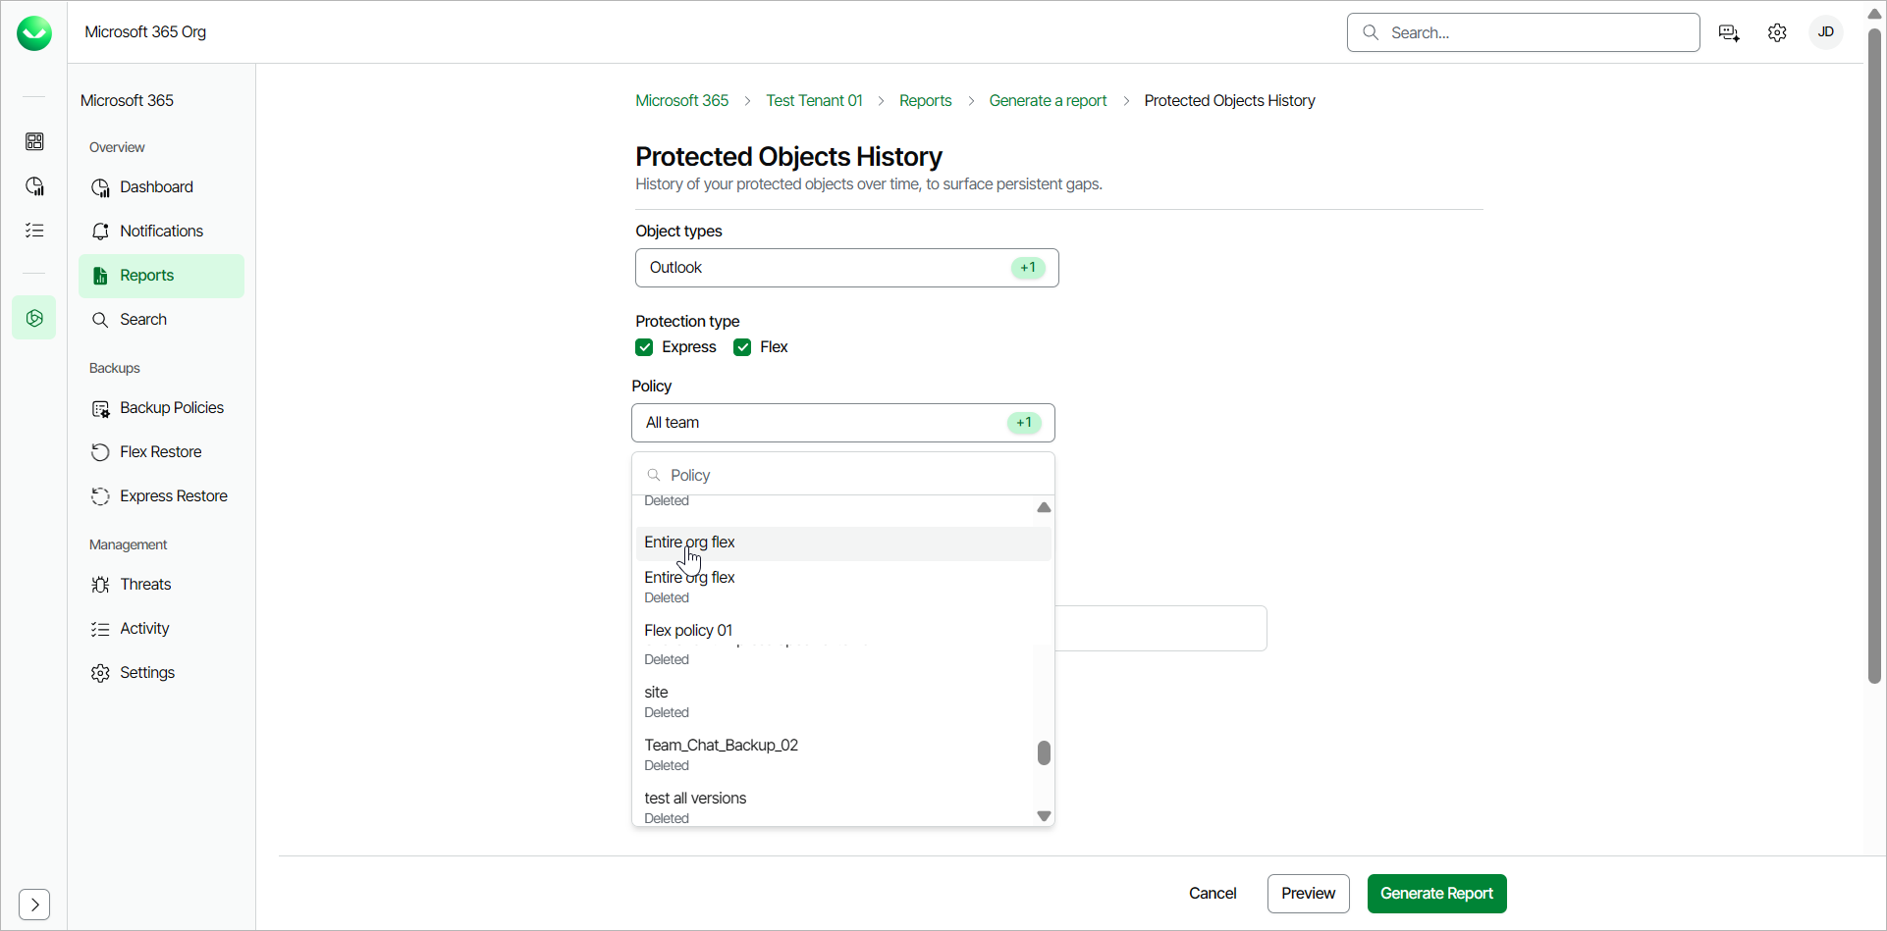Click the top Search input field
Screen dimensions: 1887x931
(x=1523, y=32)
